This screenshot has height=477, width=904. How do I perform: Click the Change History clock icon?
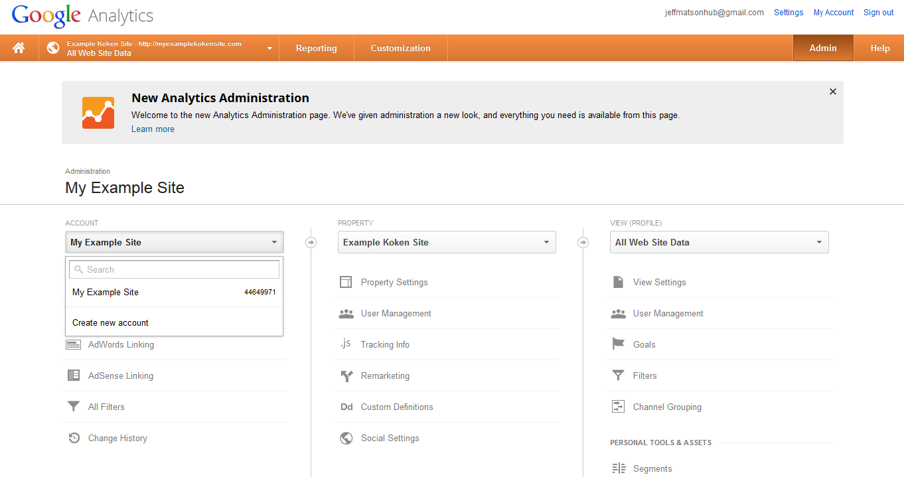click(x=74, y=438)
